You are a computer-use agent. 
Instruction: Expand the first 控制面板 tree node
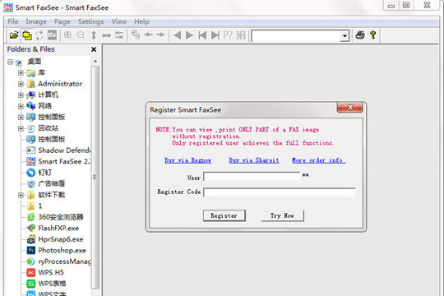coord(21,117)
